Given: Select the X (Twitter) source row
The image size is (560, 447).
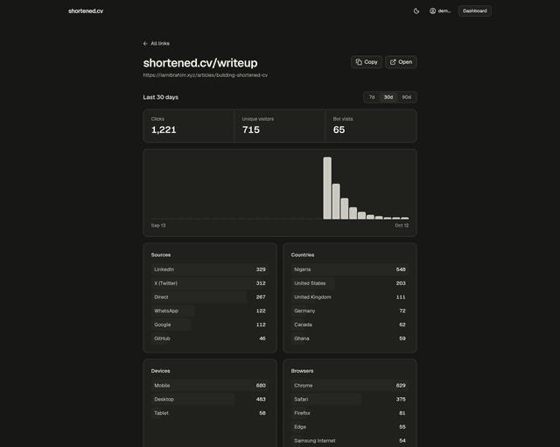Looking at the screenshot, I should pyautogui.click(x=210, y=283).
